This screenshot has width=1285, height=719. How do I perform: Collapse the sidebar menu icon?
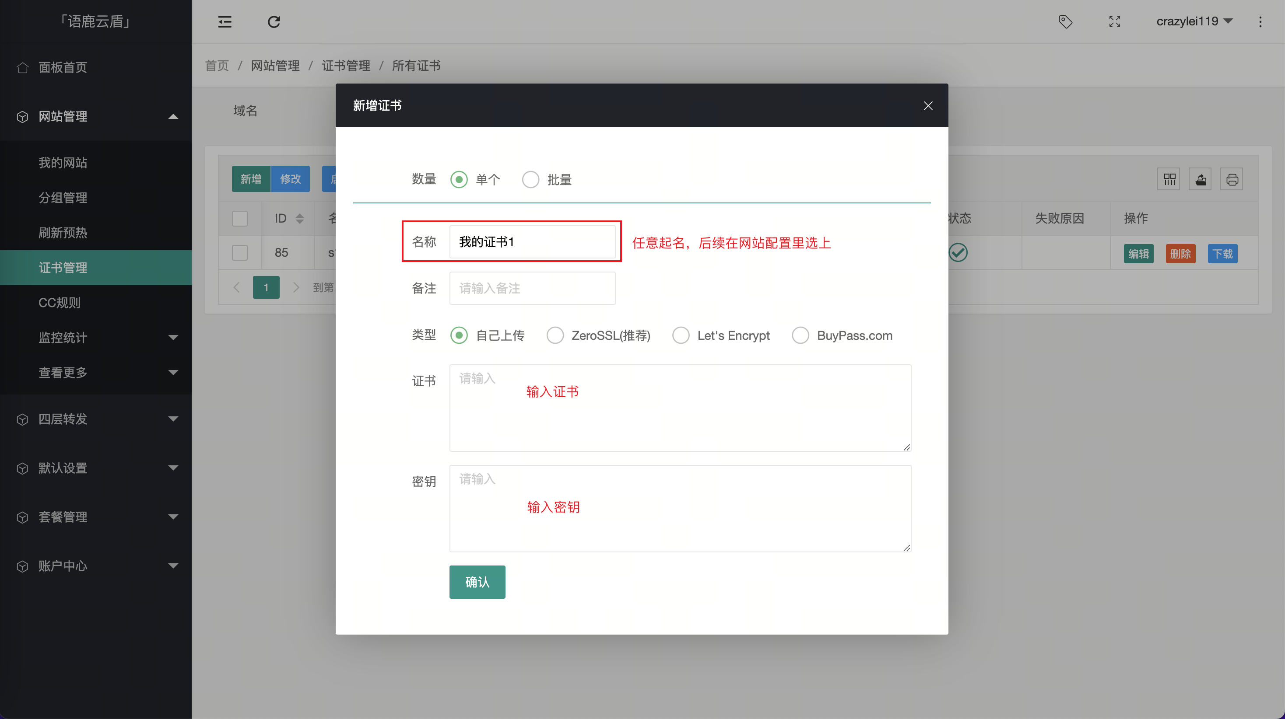(x=225, y=21)
